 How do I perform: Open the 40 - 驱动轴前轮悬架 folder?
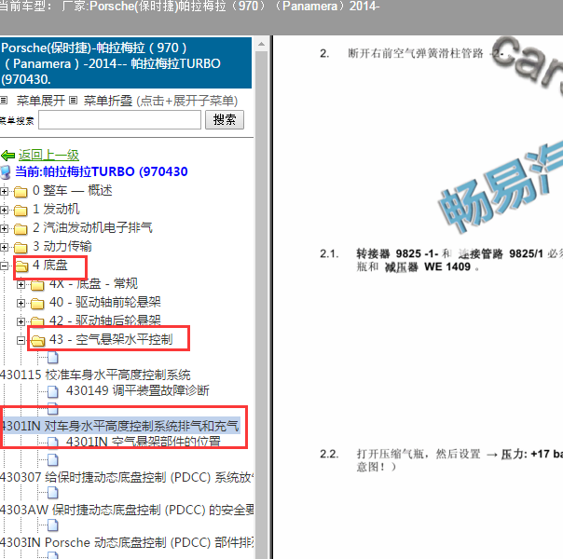[x=104, y=302]
